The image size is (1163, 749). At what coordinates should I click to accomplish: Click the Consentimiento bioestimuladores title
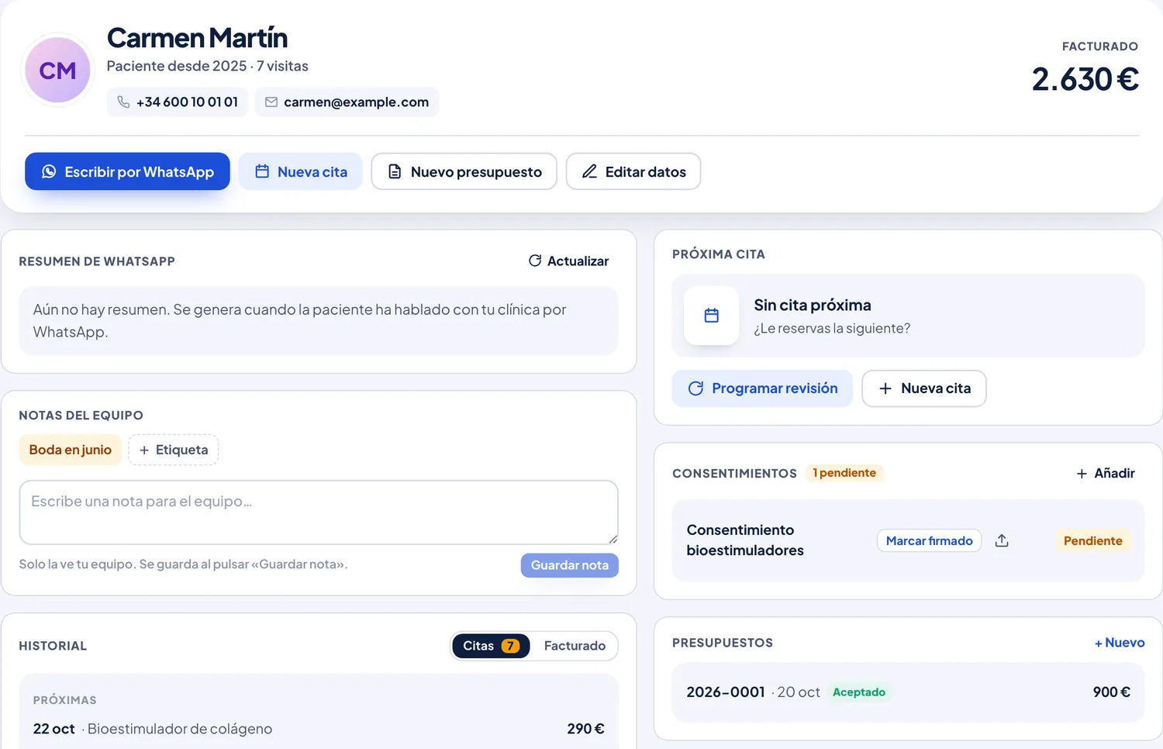(x=745, y=540)
